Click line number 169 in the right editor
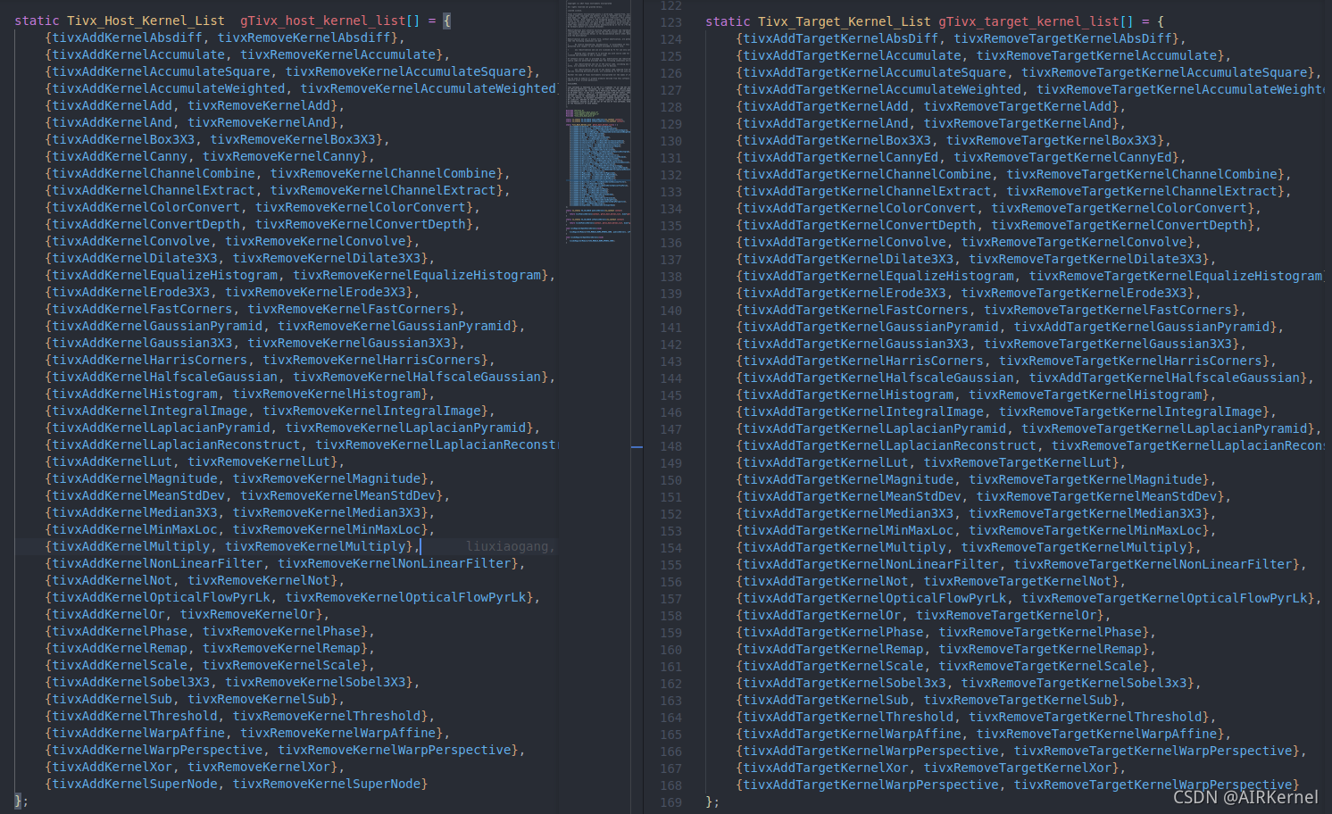The height and width of the screenshot is (814, 1332). click(670, 802)
